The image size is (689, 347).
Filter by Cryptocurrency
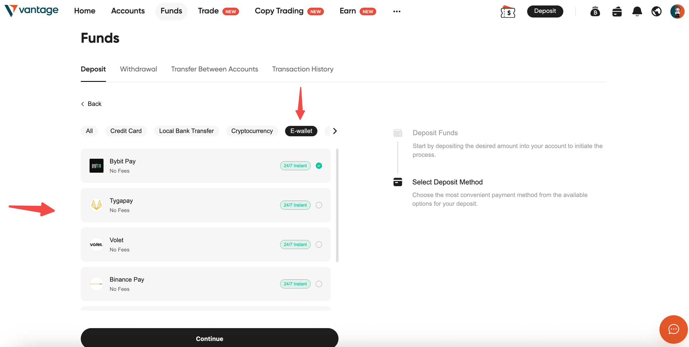(x=252, y=131)
